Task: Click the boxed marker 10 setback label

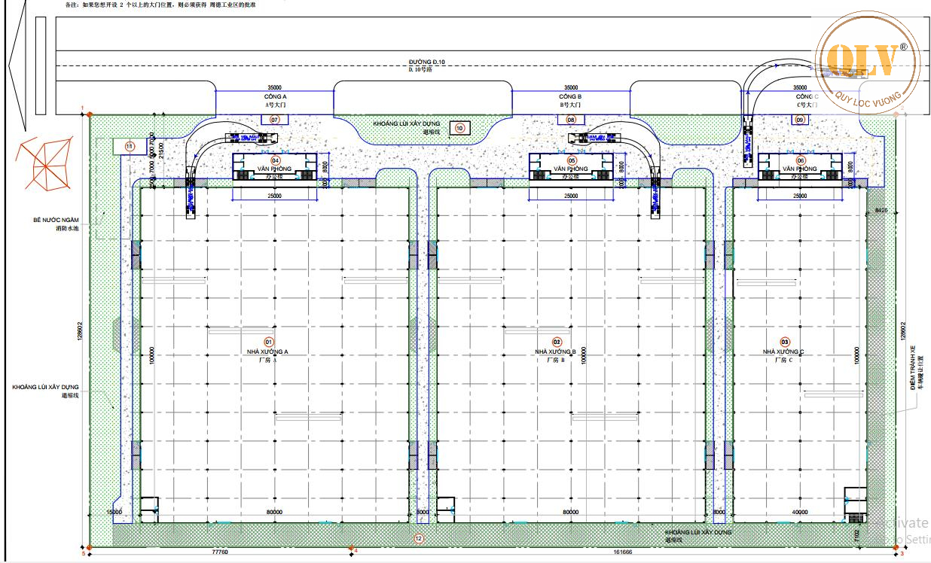Action: point(459,129)
